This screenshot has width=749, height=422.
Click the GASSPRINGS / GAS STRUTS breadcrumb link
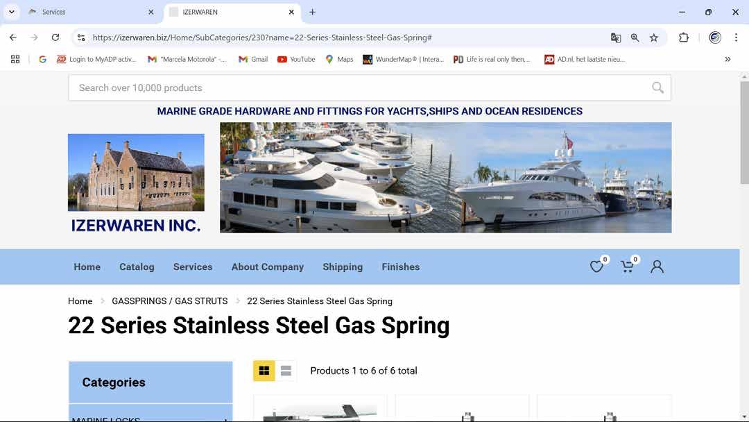click(170, 301)
